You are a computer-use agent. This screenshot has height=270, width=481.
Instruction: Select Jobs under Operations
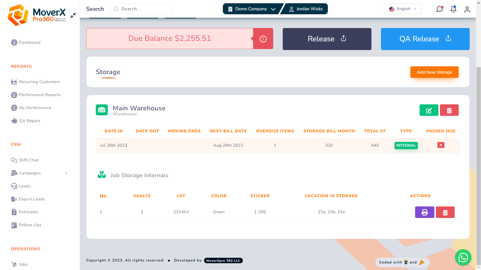tap(23, 264)
